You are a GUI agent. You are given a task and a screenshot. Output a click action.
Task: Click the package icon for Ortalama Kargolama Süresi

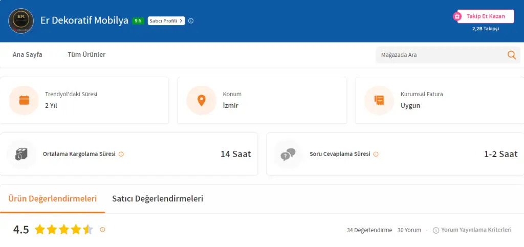[x=21, y=154]
